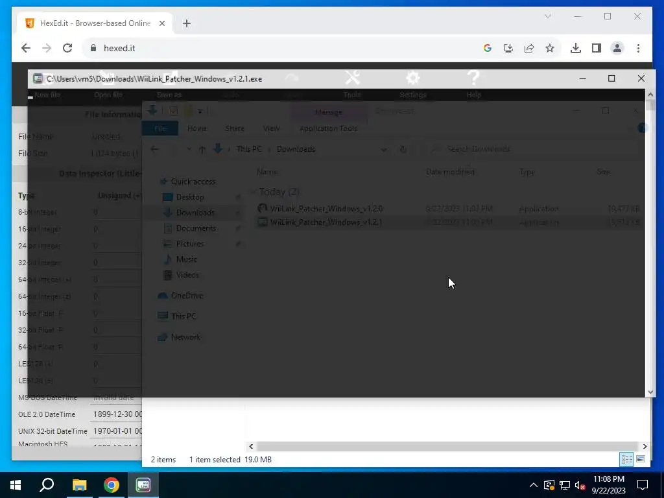This screenshot has width=664, height=498.
Task: Click the muted volume tray icon
Action: click(x=580, y=485)
